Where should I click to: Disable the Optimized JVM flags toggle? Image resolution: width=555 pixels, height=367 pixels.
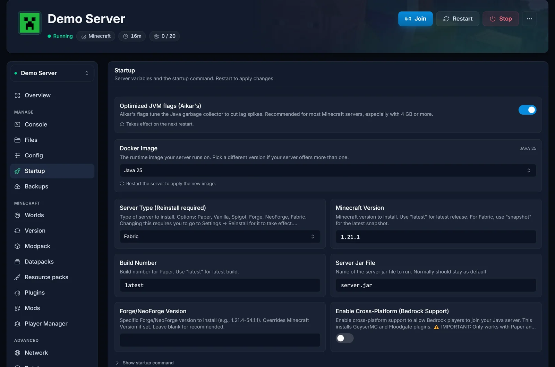[x=527, y=110]
